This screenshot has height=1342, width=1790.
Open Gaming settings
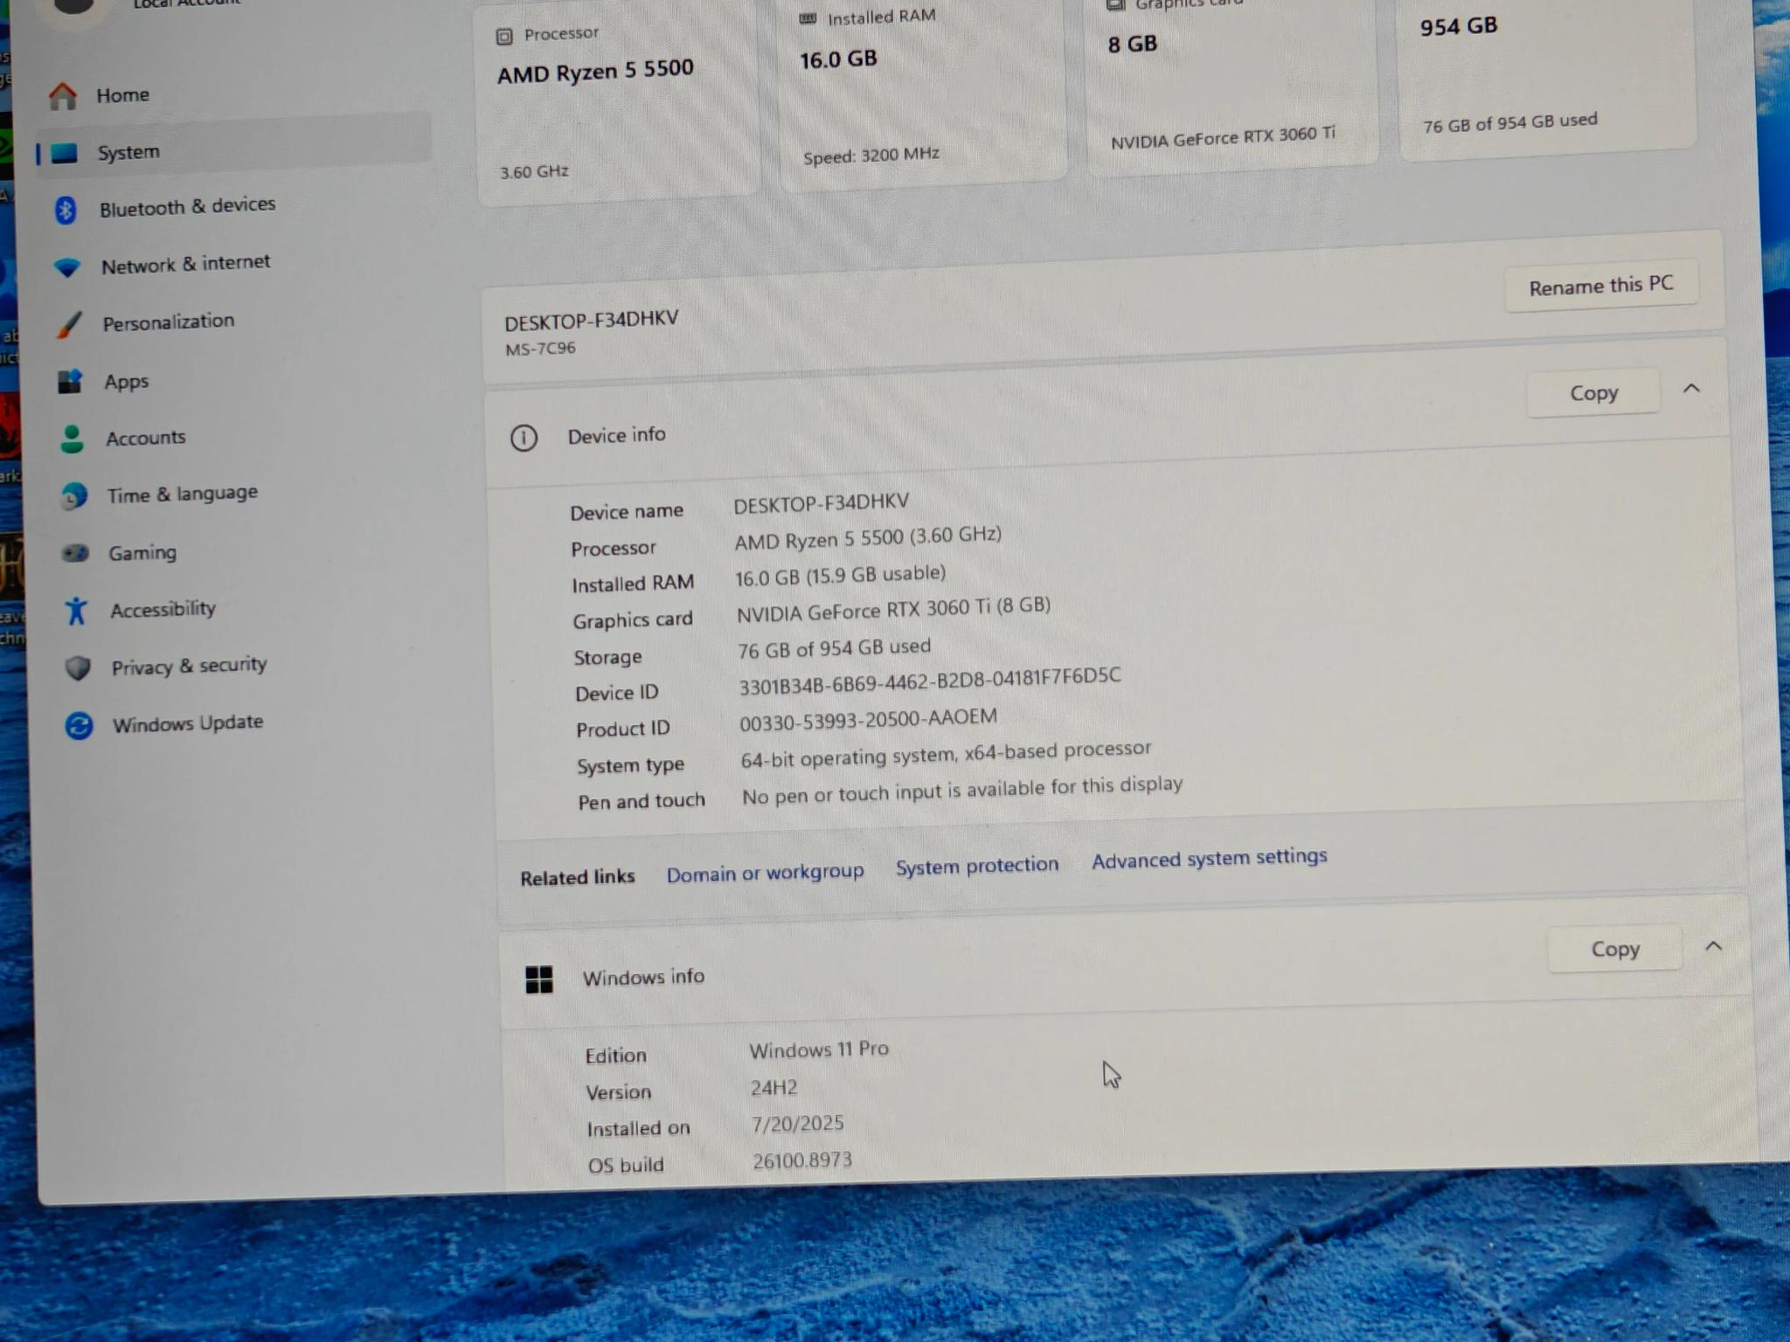coord(142,553)
